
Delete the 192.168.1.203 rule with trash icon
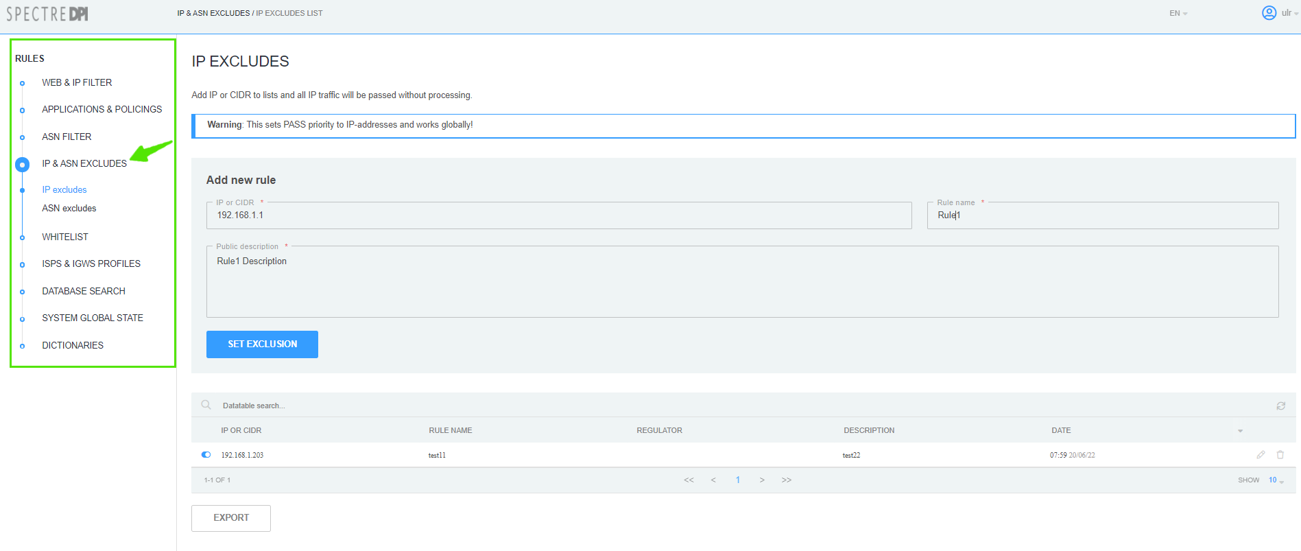(x=1280, y=455)
